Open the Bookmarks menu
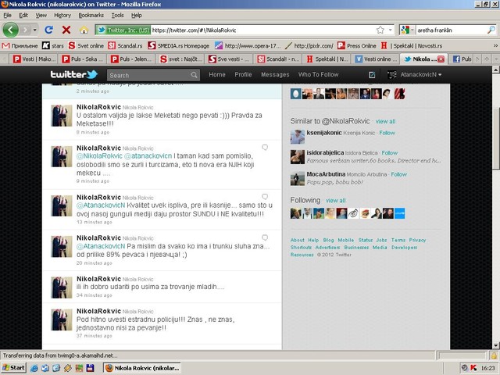 pos(91,15)
